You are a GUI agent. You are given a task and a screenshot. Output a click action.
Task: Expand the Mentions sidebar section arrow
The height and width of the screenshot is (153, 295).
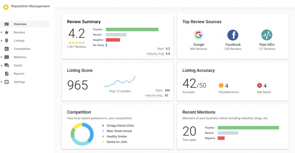pos(2,57)
